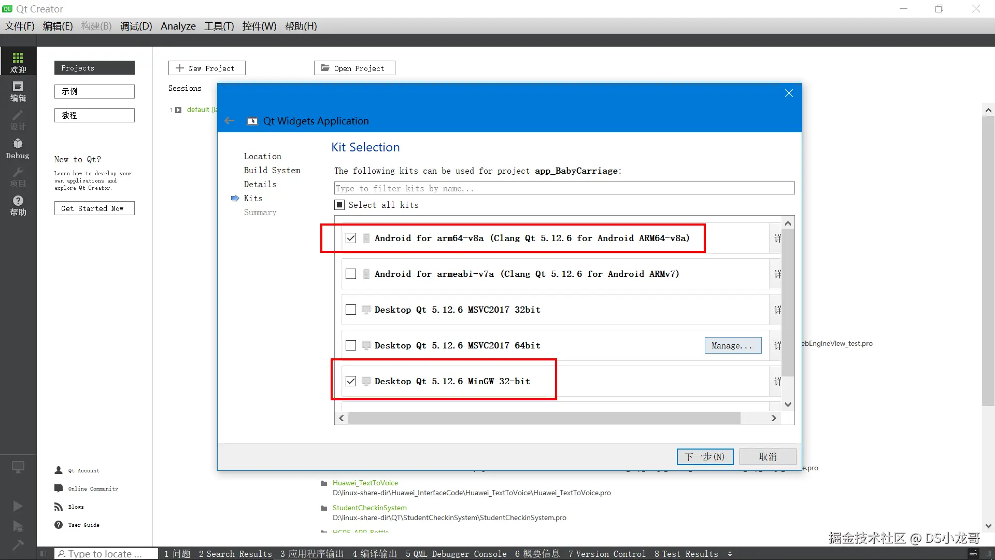Screen dimensions: 995x560
Task: Expand details for Android armeabi-v7a kit
Action: [777, 274]
